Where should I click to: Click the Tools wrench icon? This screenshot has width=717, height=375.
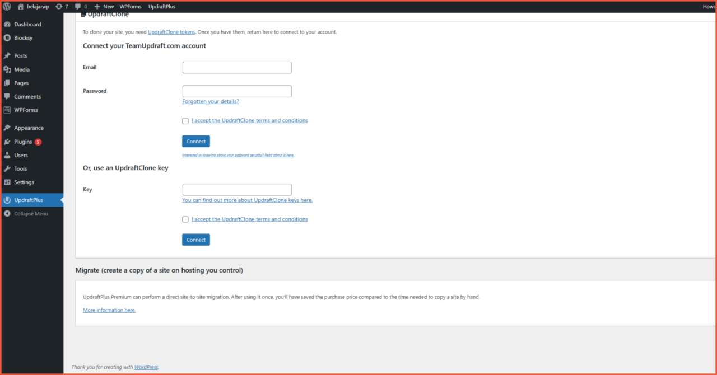[7, 168]
